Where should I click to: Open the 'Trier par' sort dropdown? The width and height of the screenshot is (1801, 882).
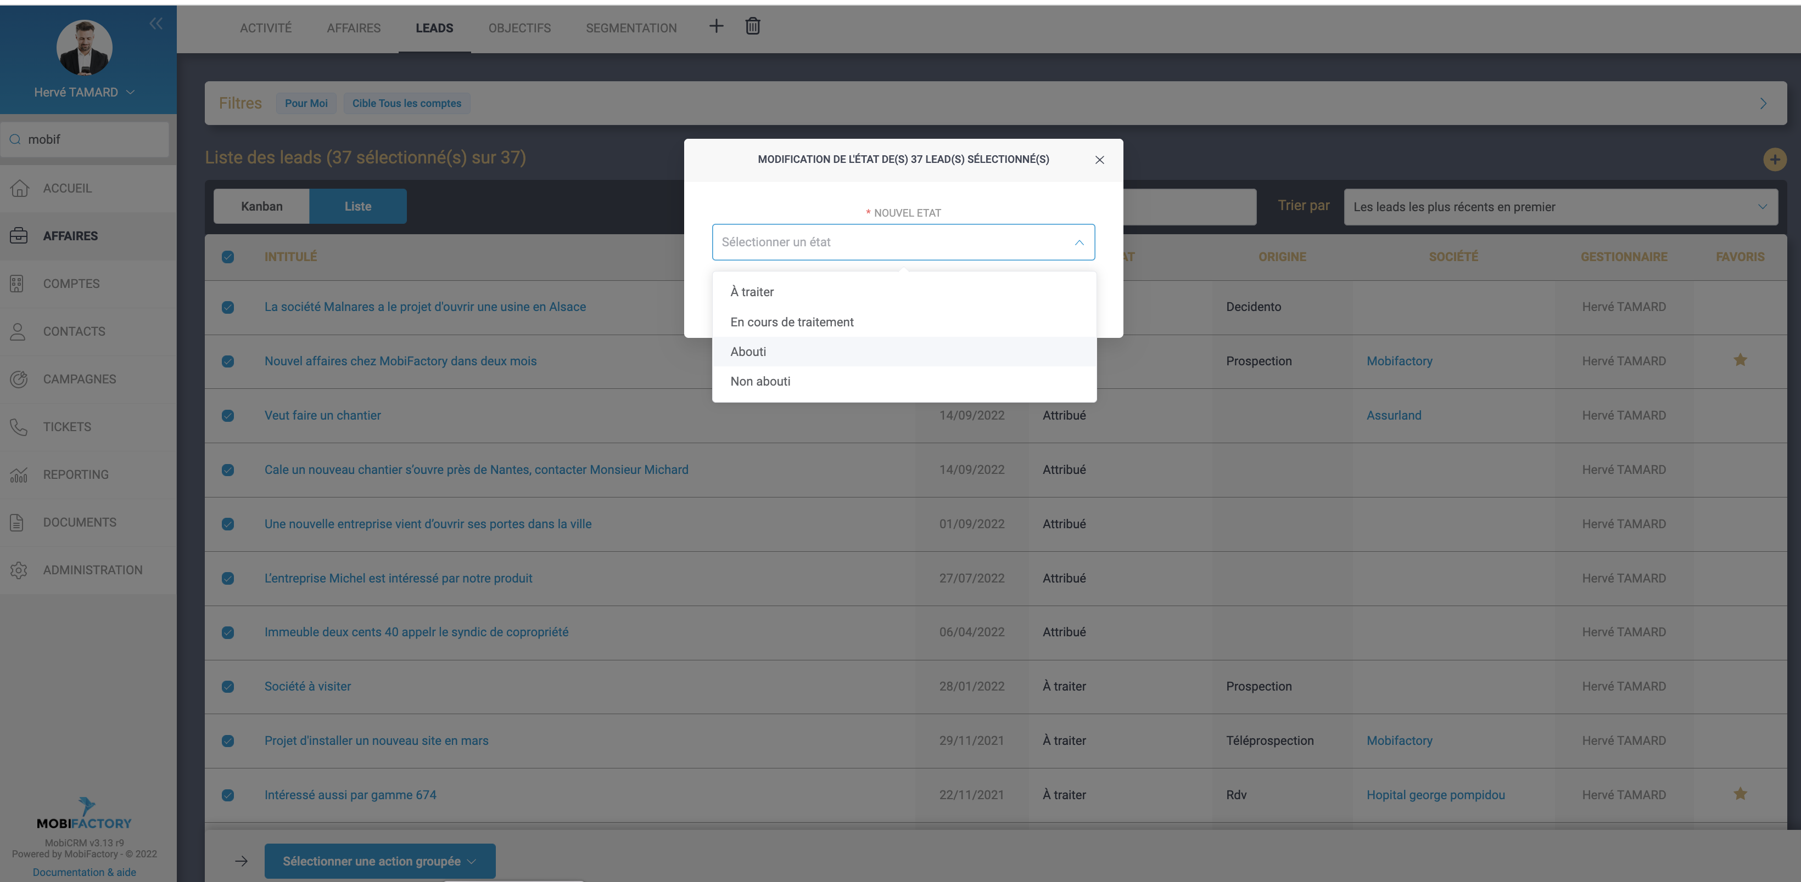pos(1560,207)
